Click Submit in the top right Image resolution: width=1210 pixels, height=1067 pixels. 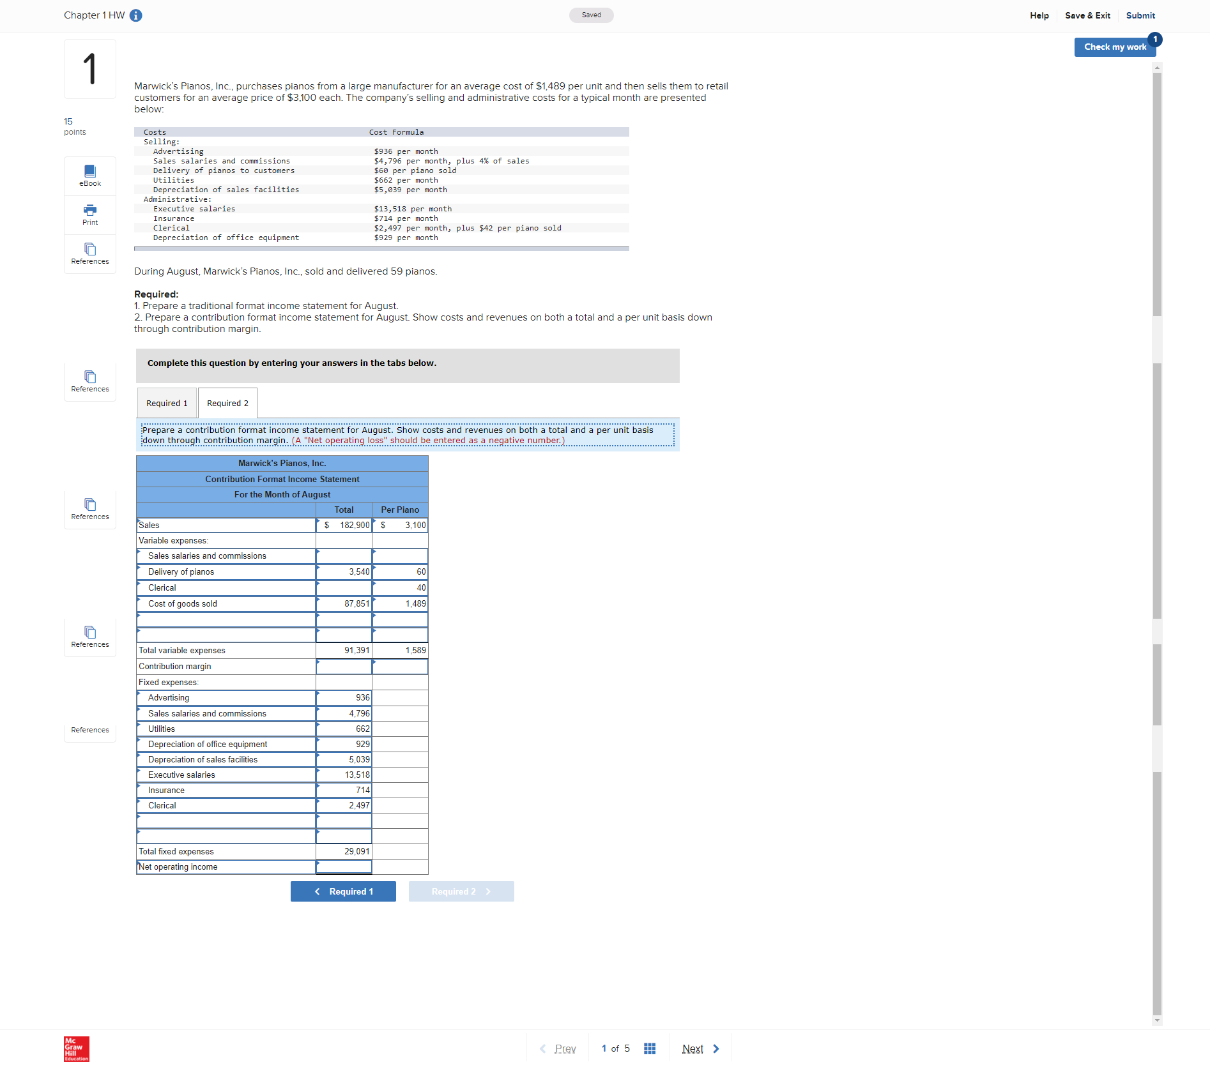pyautogui.click(x=1140, y=15)
